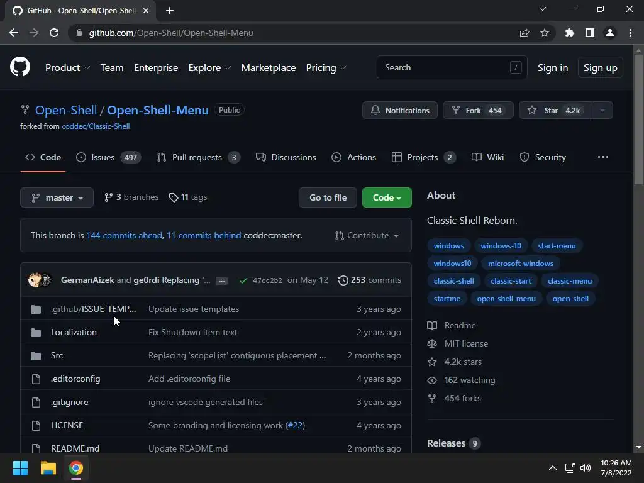The width and height of the screenshot is (644, 483).
Task: Open Marketplace in top navigation
Action: tap(269, 68)
